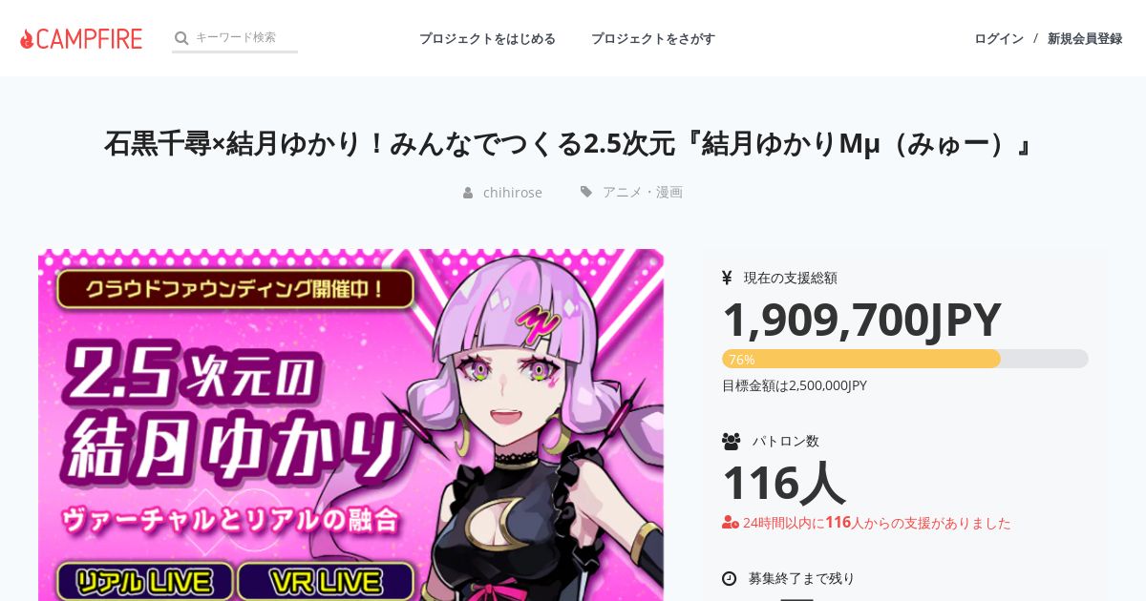Open the CAMPFIRE logo homepage link

(81, 38)
